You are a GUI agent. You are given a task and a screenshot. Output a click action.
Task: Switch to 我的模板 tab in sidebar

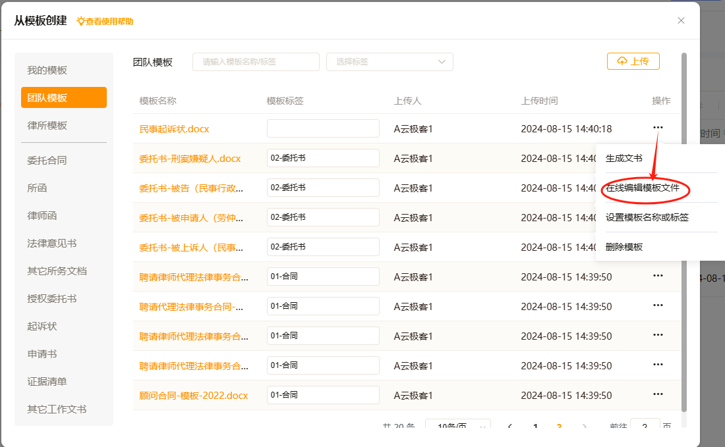point(47,70)
